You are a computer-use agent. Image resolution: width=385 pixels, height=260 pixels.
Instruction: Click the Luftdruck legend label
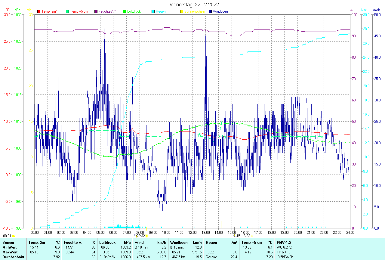click(x=134, y=11)
